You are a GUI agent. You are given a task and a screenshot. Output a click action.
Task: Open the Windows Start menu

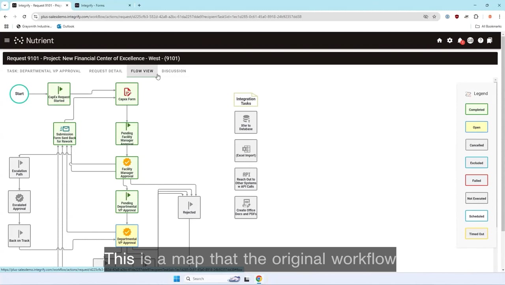[x=177, y=279]
